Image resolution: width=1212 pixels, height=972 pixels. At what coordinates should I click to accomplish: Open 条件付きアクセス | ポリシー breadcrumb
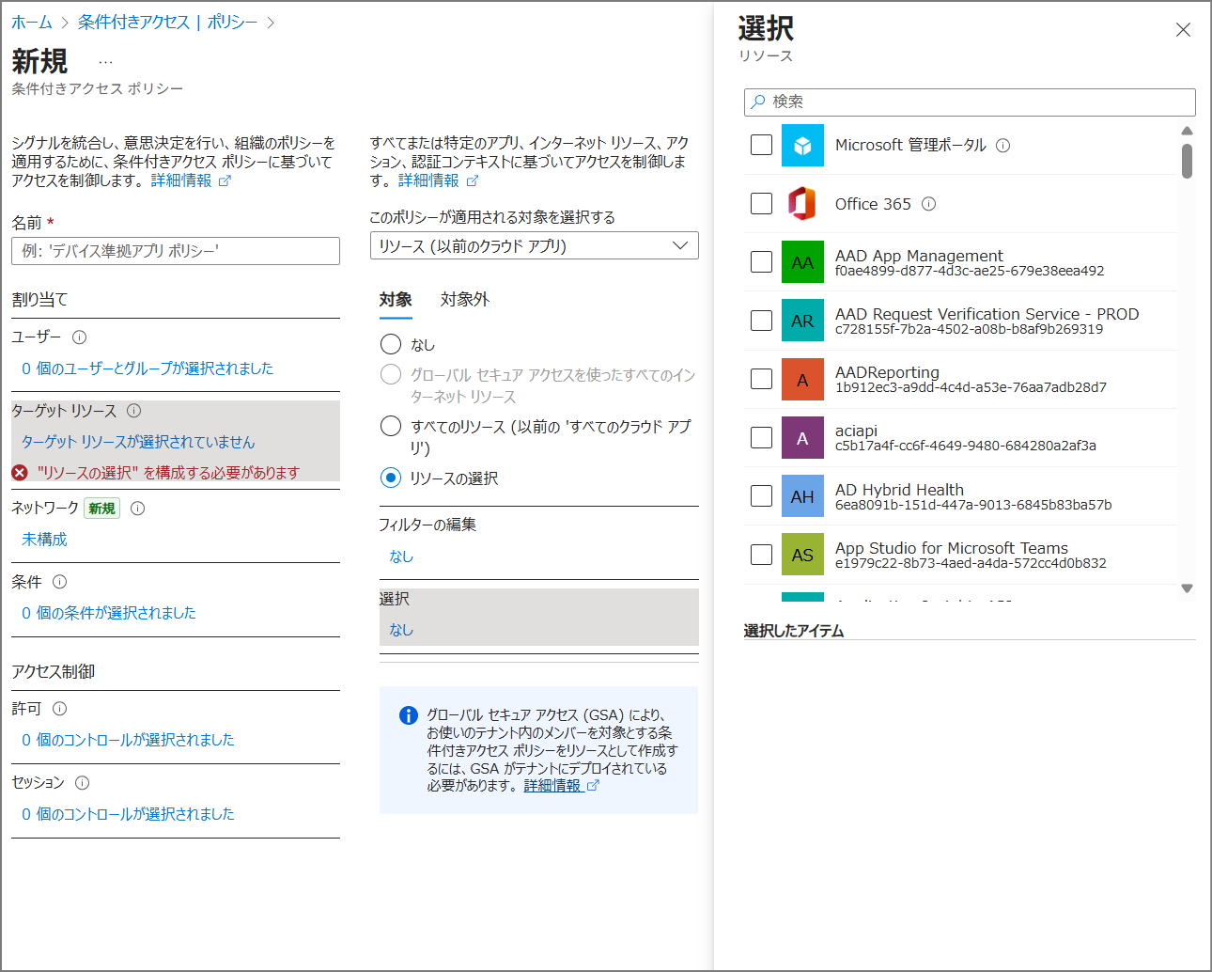pyautogui.click(x=167, y=22)
